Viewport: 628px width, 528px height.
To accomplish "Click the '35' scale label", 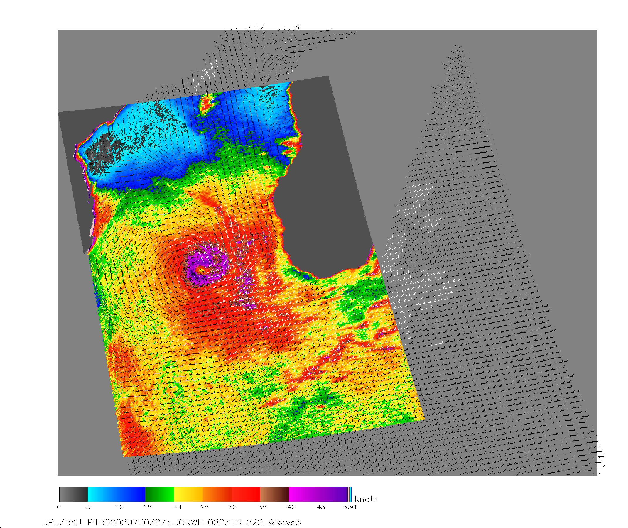I will coord(262,507).
